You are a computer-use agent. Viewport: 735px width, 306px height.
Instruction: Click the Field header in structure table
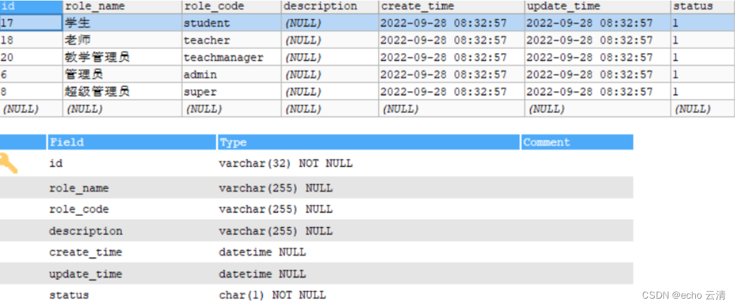131,142
